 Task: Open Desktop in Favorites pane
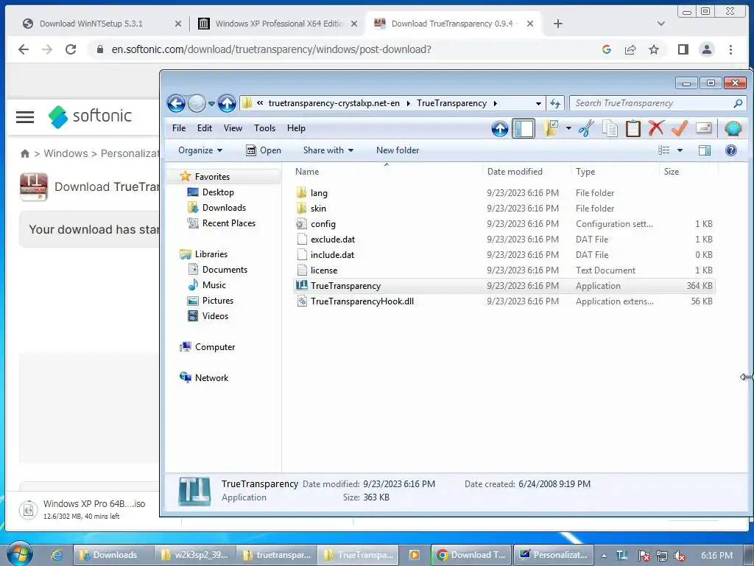[x=218, y=192]
